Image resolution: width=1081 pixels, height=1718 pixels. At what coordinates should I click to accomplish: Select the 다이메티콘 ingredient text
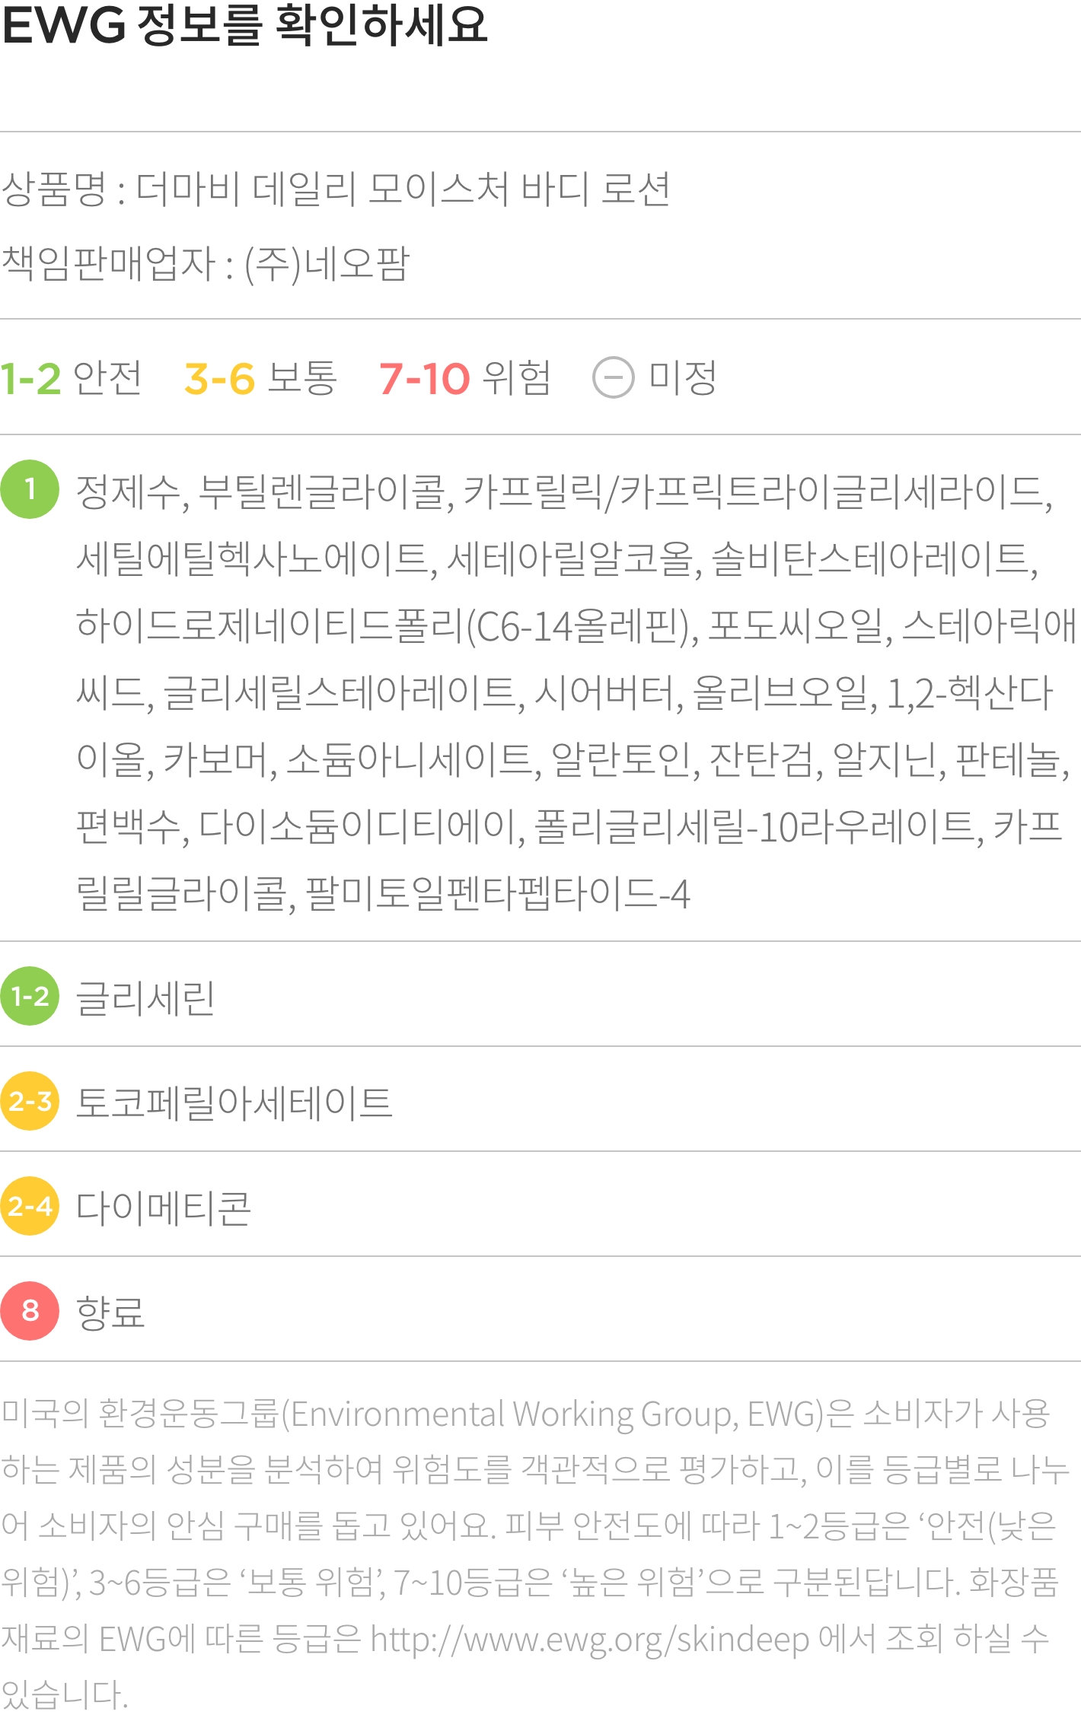[x=164, y=1207]
